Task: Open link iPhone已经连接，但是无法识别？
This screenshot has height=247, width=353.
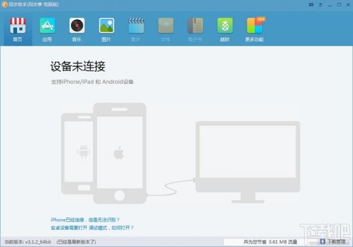Action: pos(85,220)
